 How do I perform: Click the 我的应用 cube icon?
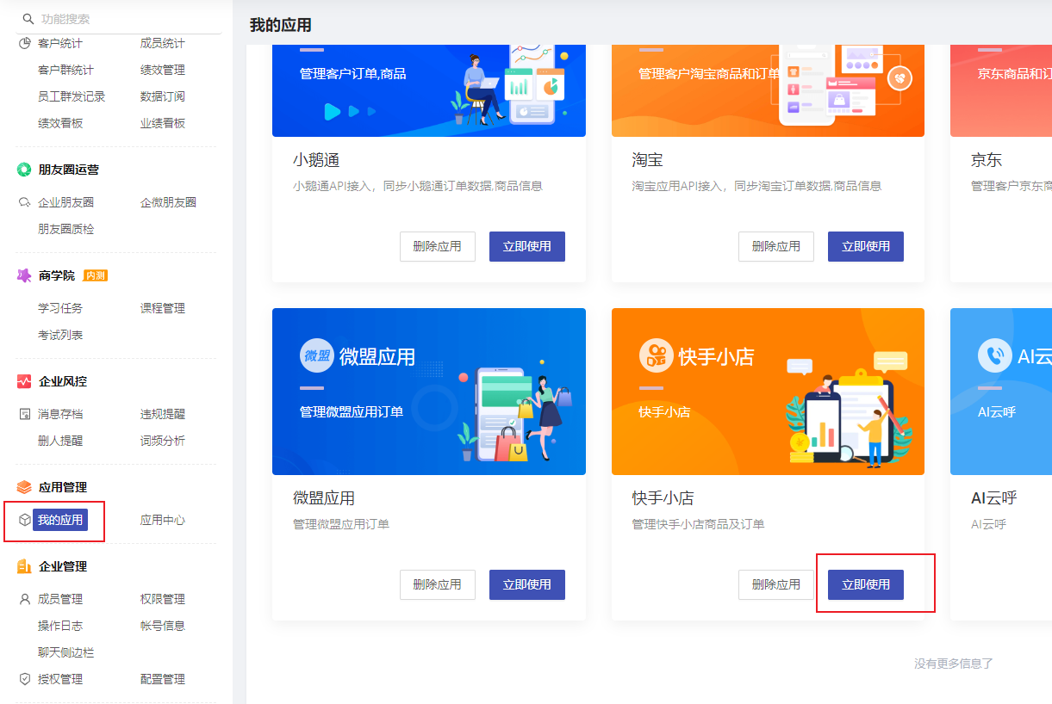(x=25, y=520)
